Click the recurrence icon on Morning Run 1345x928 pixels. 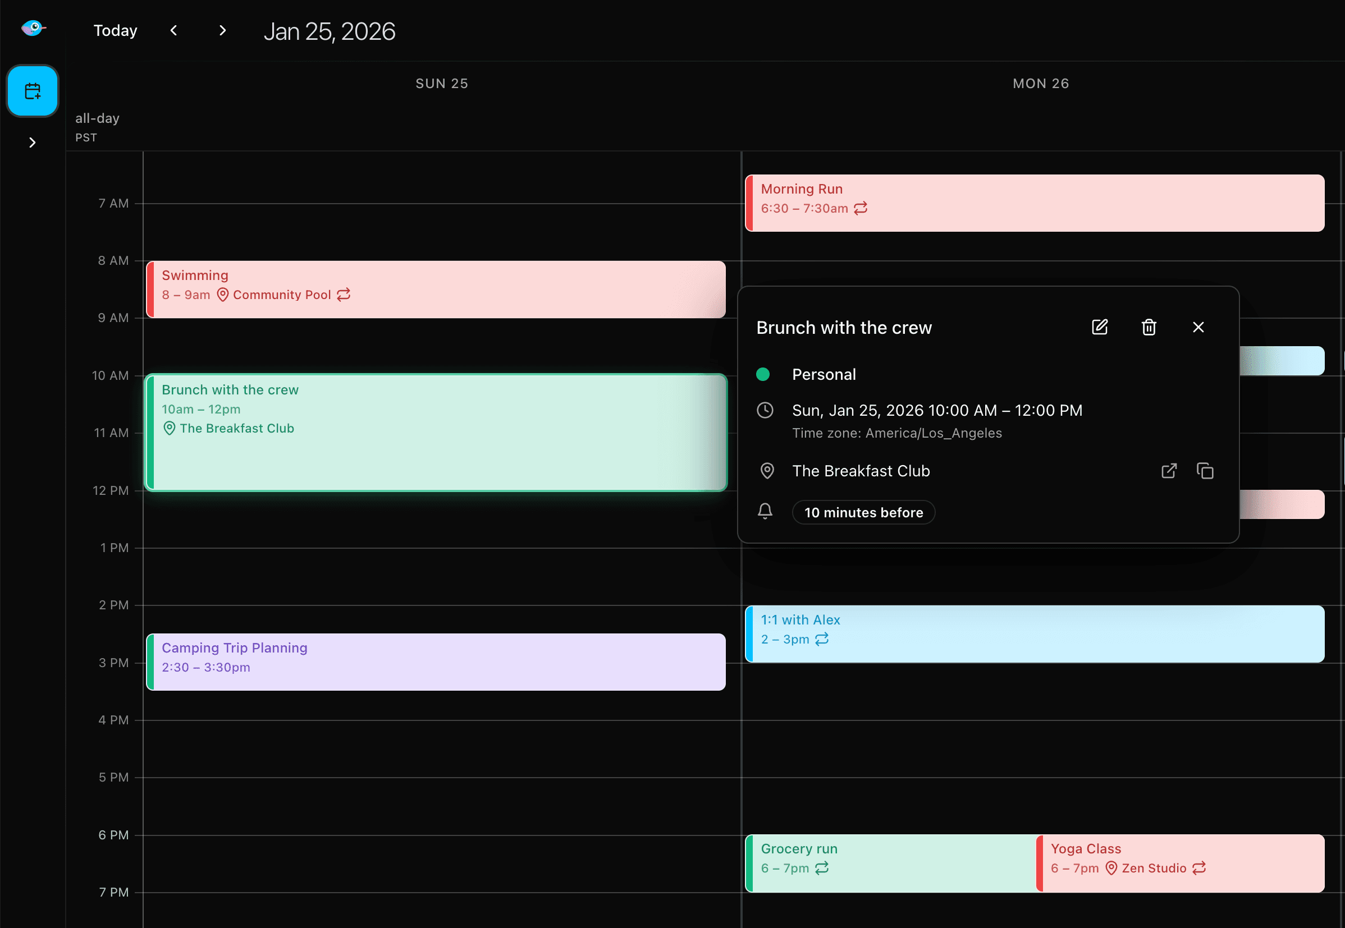click(x=861, y=208)
